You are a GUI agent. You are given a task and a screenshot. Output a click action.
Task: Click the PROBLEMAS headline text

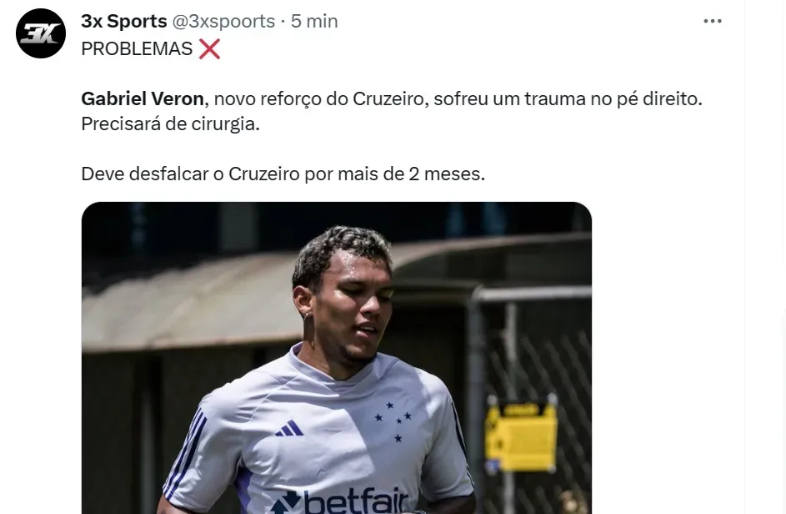[x=137, y=49]
